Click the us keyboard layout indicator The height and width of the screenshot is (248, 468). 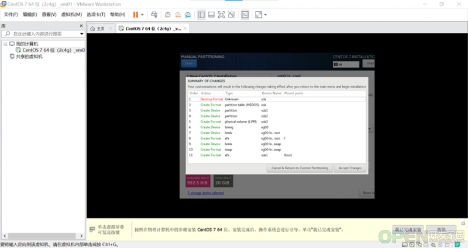point(346,64)
